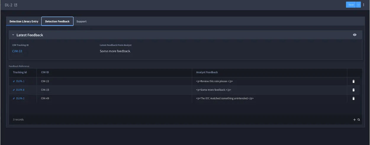Delete the DLFA-8 row with trash icon

tap(353, 90)
